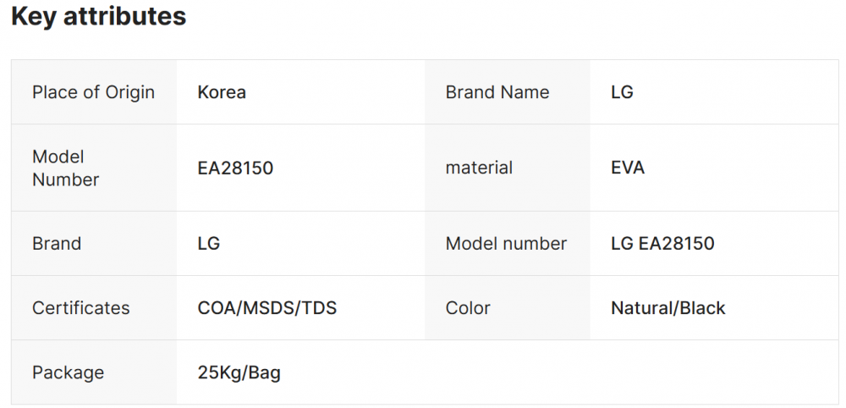The height and width of the screenshot is (408, 846).
Task: Click the material label
Action: 479,168
